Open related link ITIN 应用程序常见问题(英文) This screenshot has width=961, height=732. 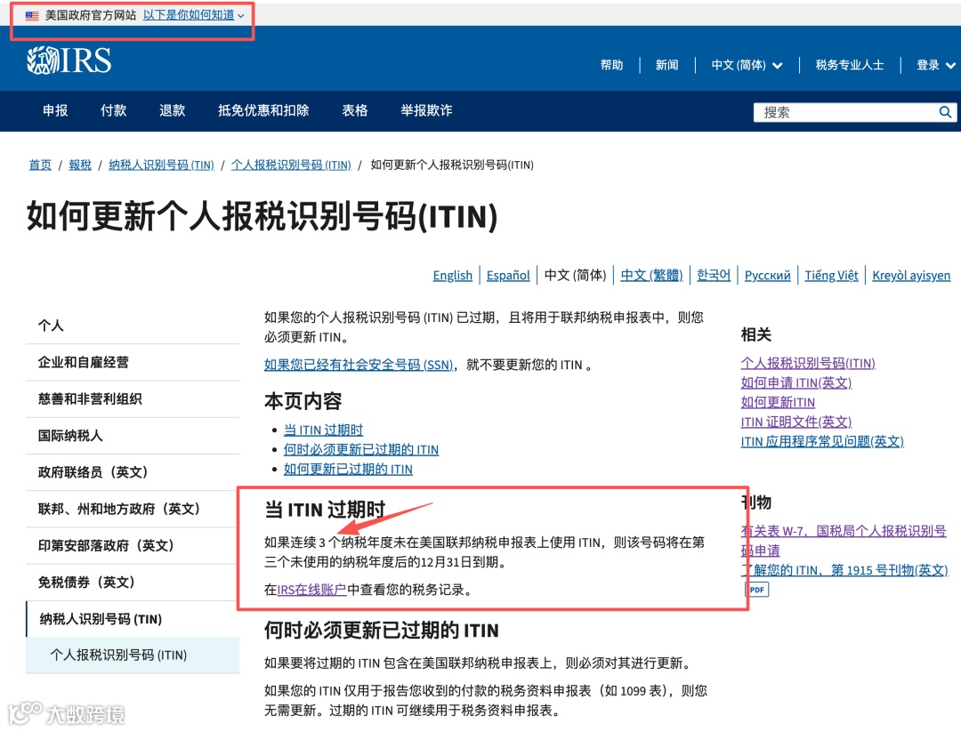pos(822,442)
